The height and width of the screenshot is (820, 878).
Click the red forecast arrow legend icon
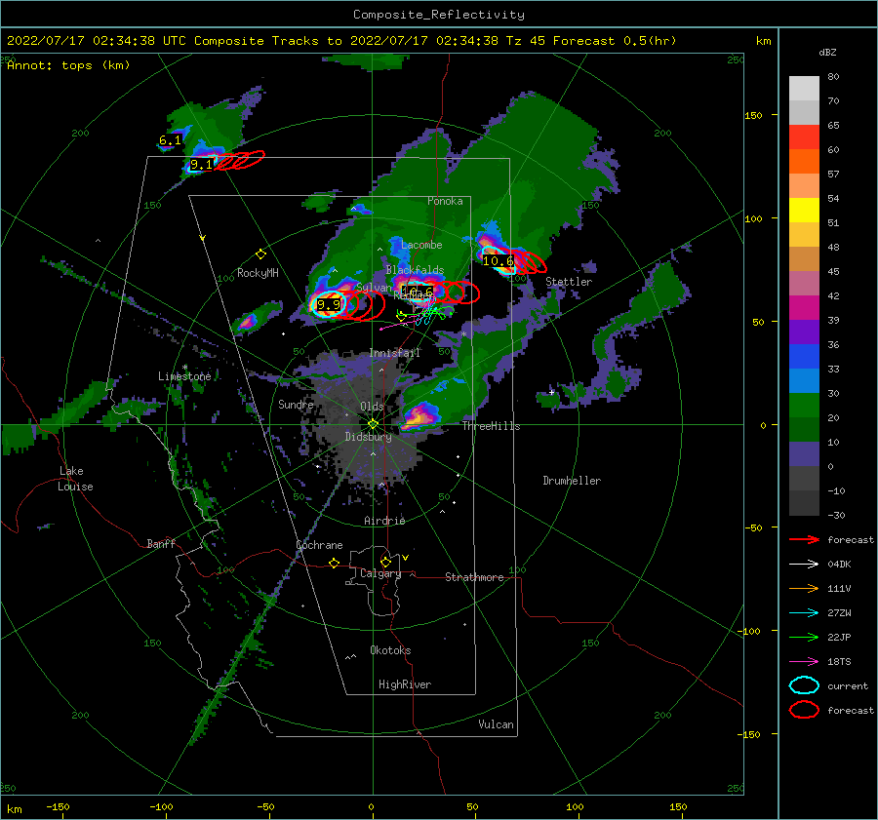[804, 539]
